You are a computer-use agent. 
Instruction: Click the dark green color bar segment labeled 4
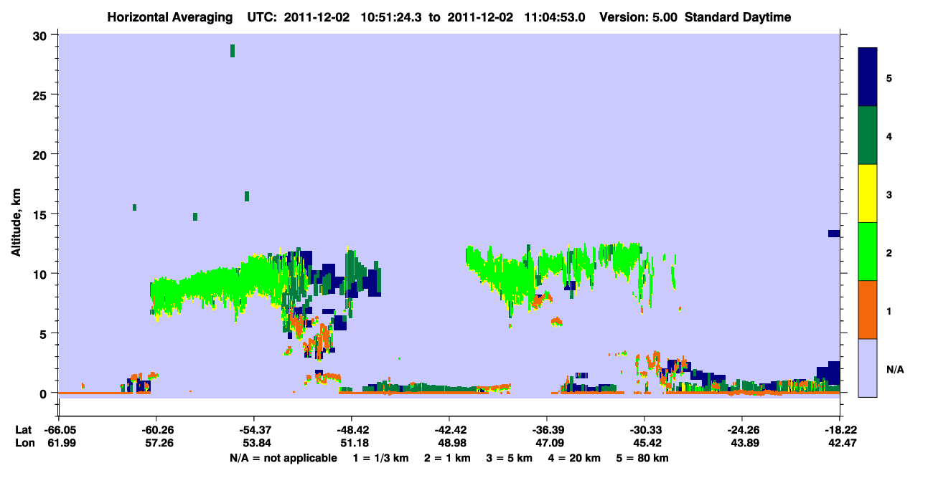click(x=868, y=135)
